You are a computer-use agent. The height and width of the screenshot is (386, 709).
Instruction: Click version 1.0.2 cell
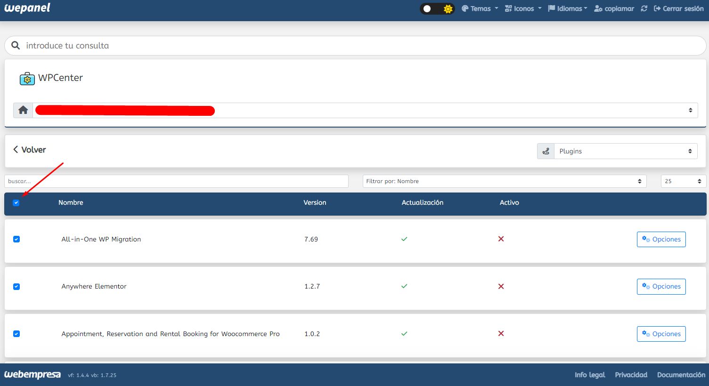click(x=312, y=334)
